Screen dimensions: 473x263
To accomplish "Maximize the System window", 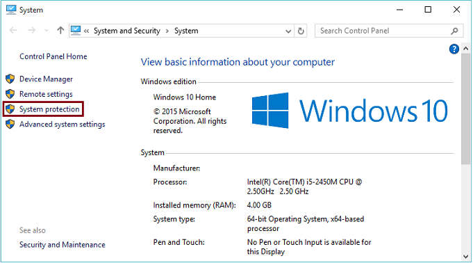I will (x=428, y=10).
